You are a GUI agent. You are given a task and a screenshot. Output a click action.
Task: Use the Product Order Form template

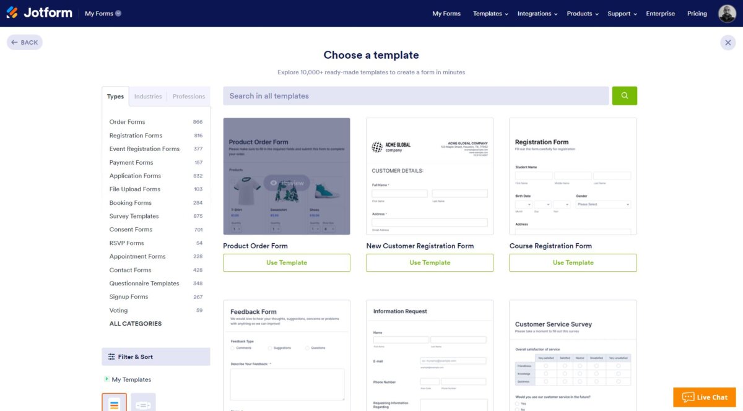[286, 262]
